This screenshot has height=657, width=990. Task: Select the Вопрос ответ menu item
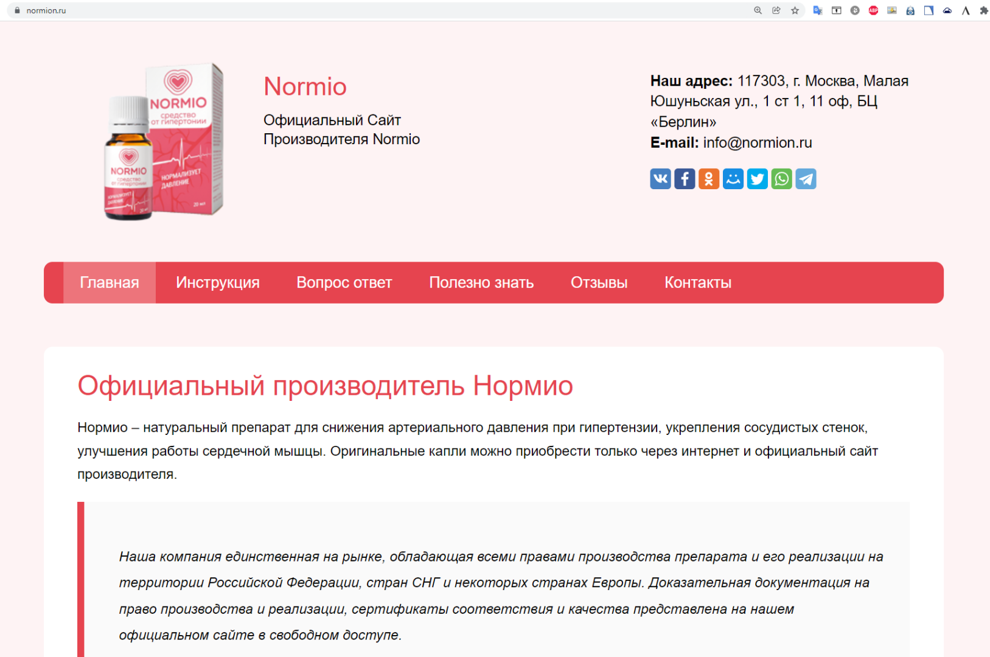click(344, 283)
